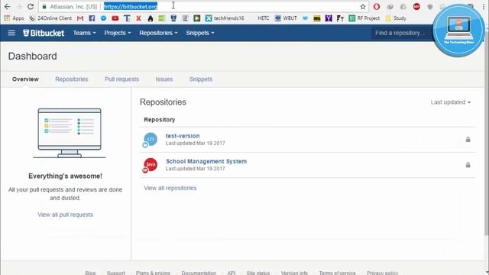Expand the Repositories dropdown in navbar
Screen dimensions: 489x275
[158, 33]
